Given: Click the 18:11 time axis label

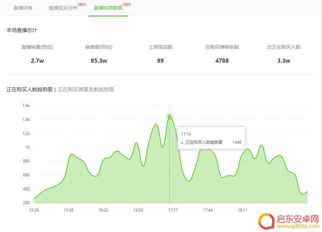Looking at the screenshot, I should (x=243, y=210).
